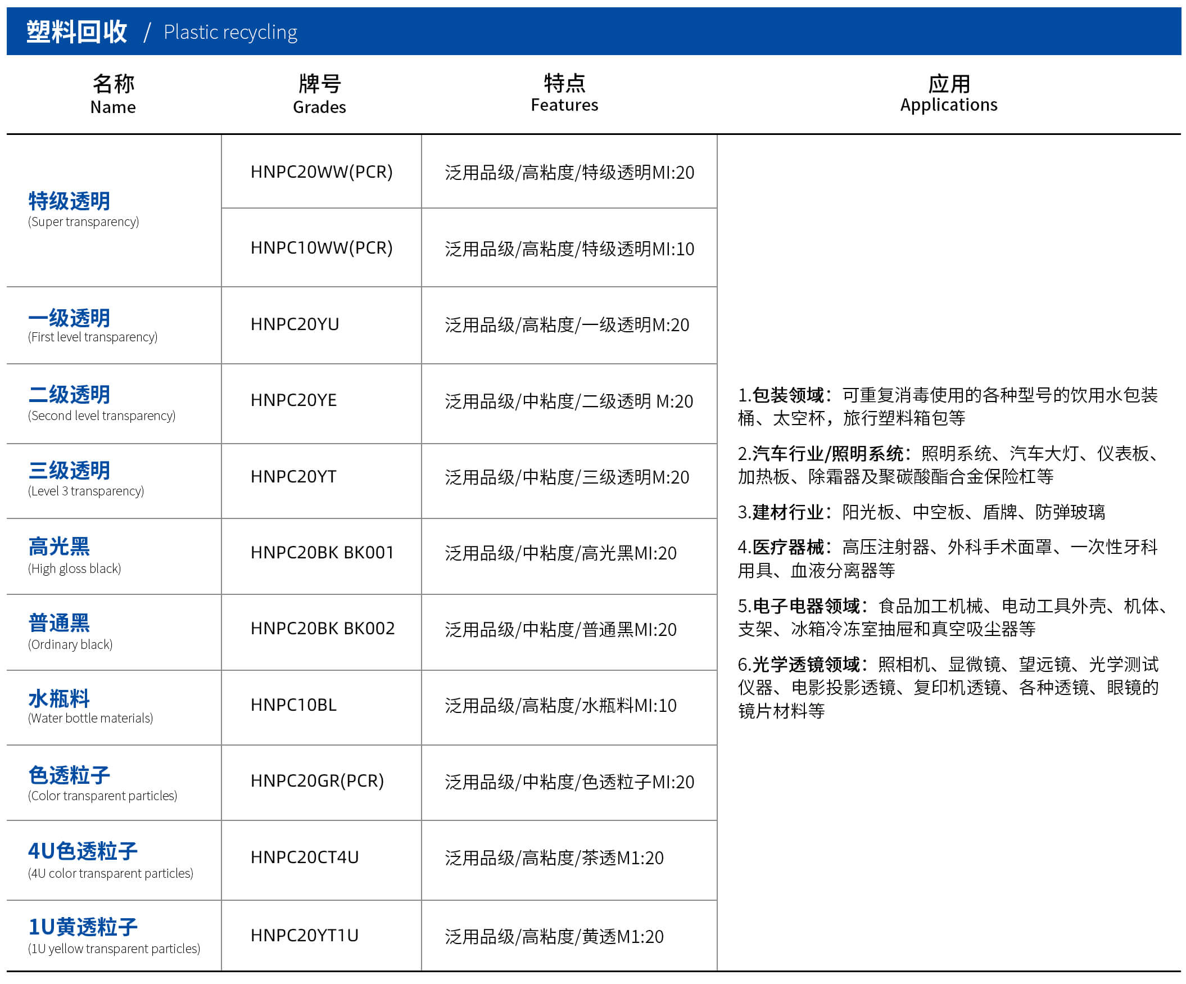Click the Plastic recycling subtitle text
Screen dimensions: 1186x984
click(230, 32)
